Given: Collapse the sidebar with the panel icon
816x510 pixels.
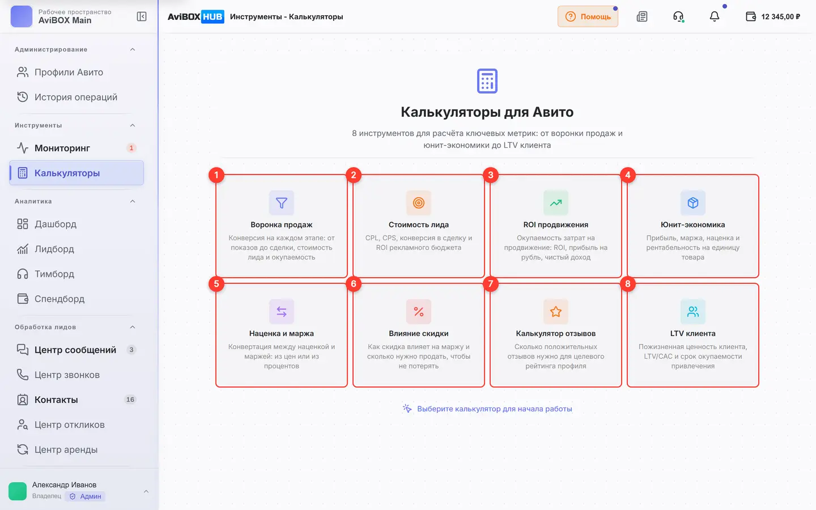Looking at the screenshot, I should [x=142, y=16].
